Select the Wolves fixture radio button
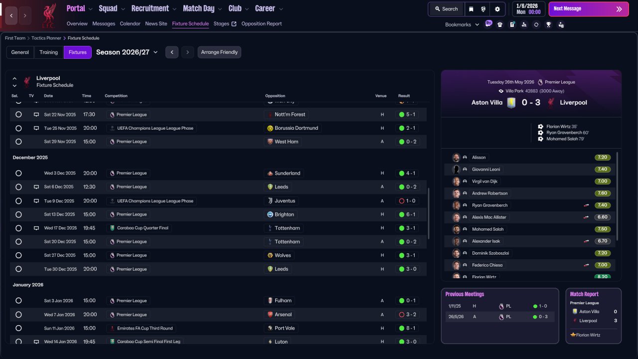 pyautogui.click(x=18, y=255)
